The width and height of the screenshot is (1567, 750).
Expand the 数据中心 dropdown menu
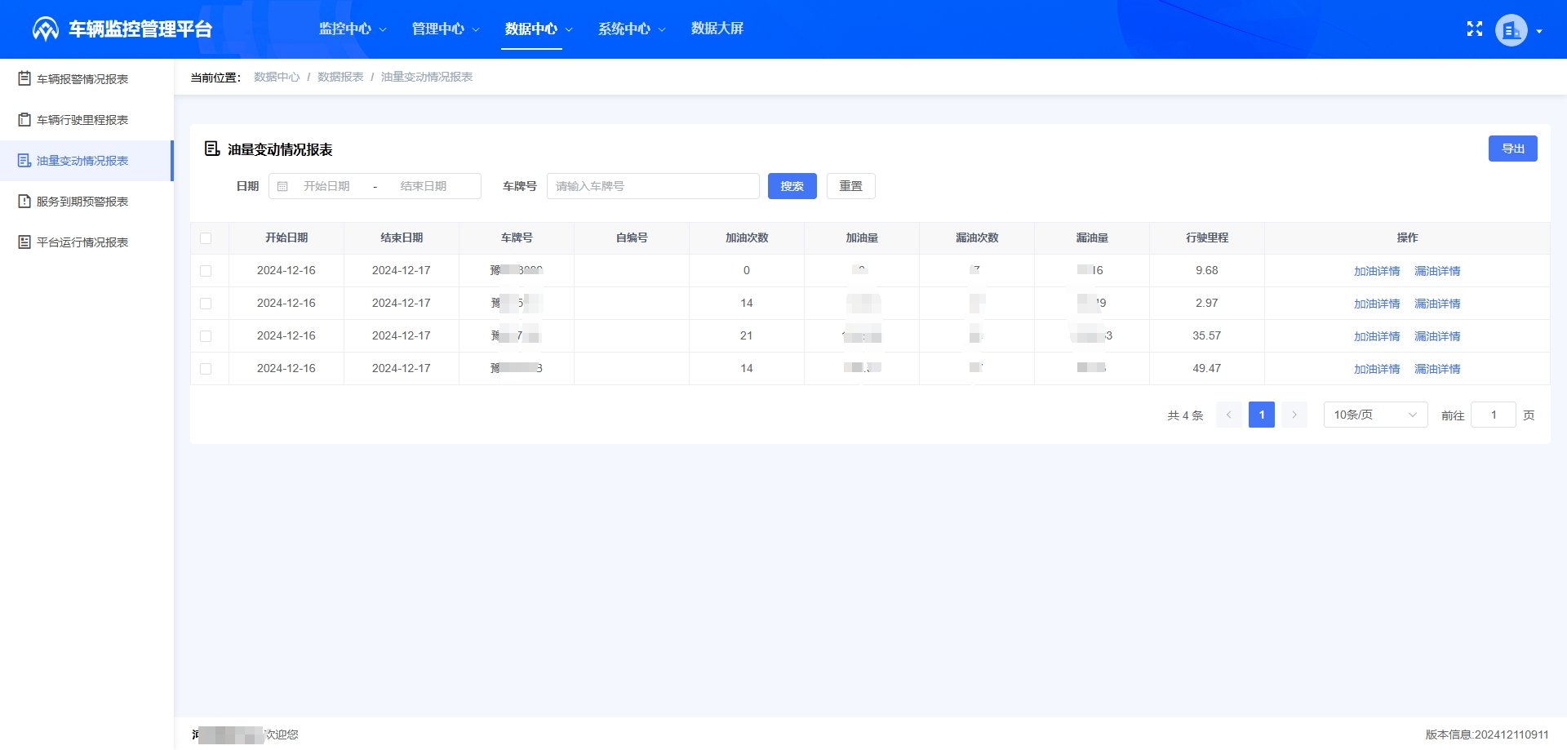point(539,29)
